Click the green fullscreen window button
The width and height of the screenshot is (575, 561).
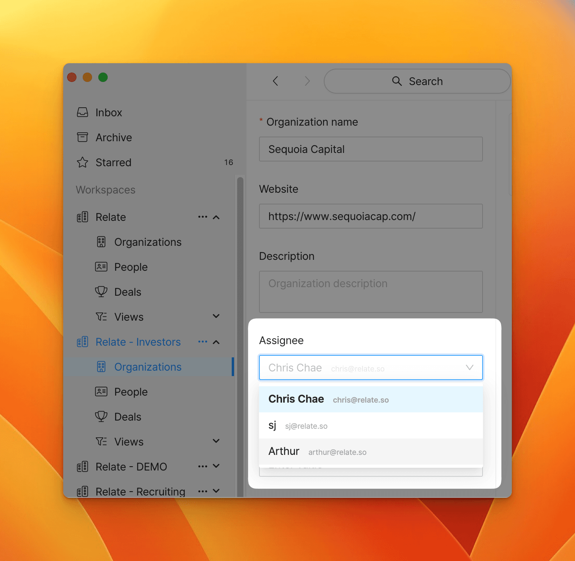103,77
